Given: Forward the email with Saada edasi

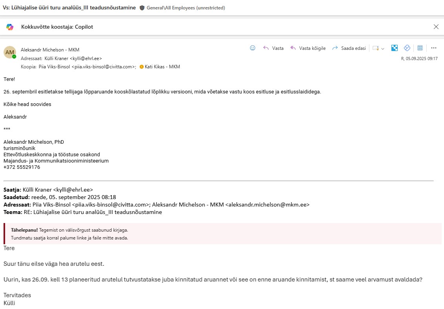Looking at the screenshot, I should (x=349, y=48).
